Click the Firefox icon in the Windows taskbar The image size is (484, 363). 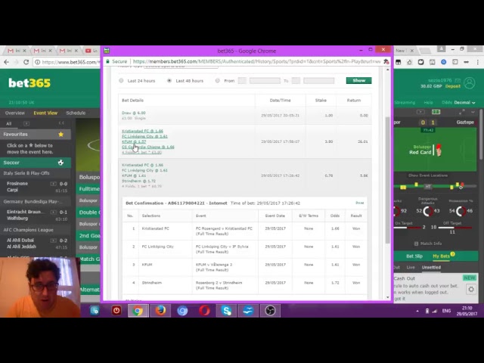coord(160,311)
